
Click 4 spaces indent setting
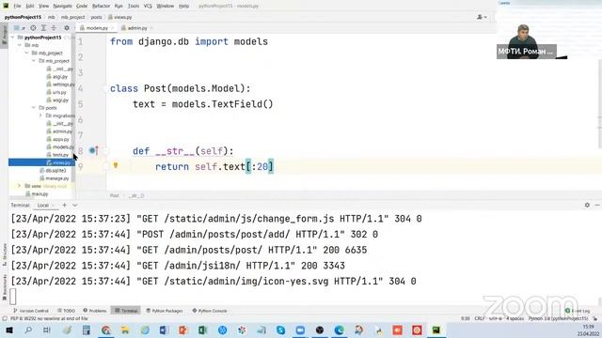click(x=515, y=318)
